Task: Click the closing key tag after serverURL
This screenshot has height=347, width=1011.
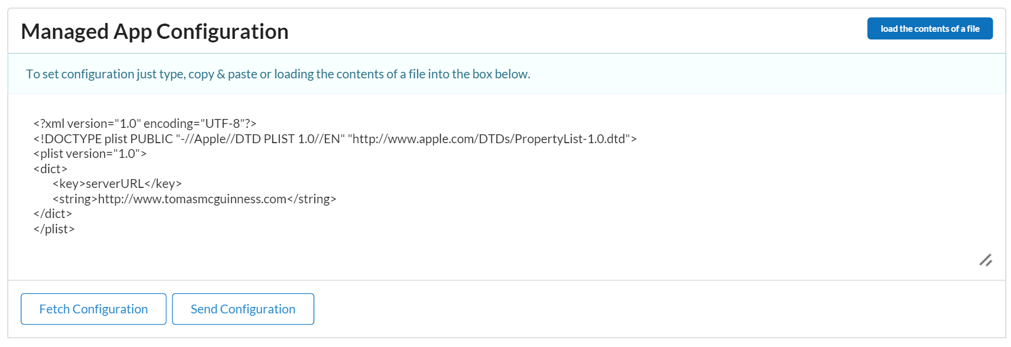Action: pos(163,184)
